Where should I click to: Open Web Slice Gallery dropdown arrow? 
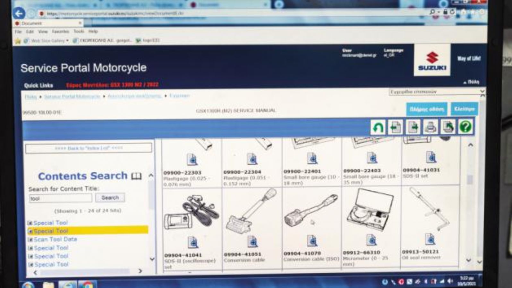pyautogui.click(x=67, y=41)
